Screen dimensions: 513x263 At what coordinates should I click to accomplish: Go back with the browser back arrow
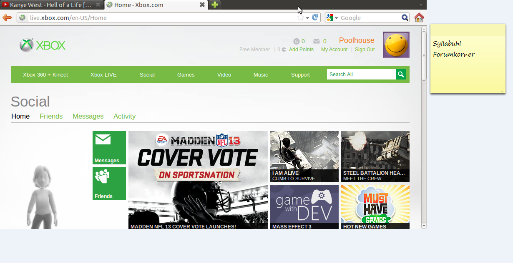[x=7, y=17]
